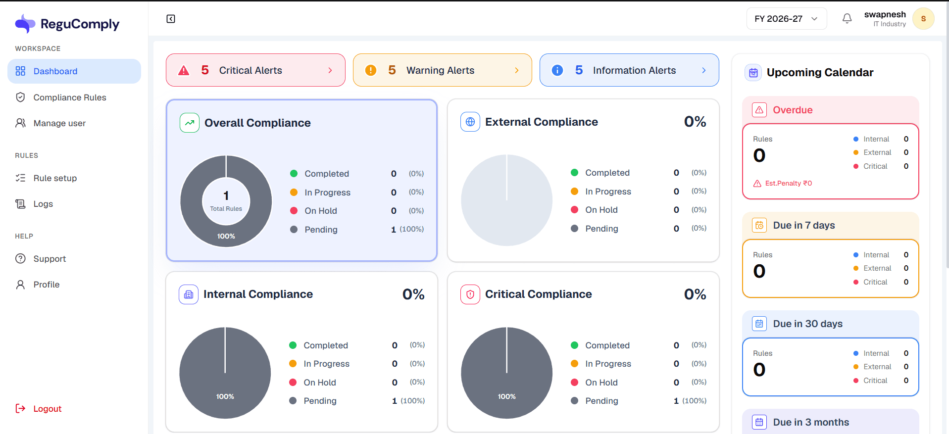Click 'Pending' row in Overall Compliance legend

coord(357,230)
